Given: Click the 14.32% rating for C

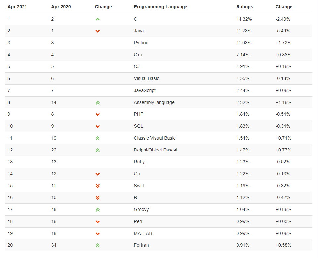Looking at the screenshot, I should pyautogui.click(x=244, y=19).
